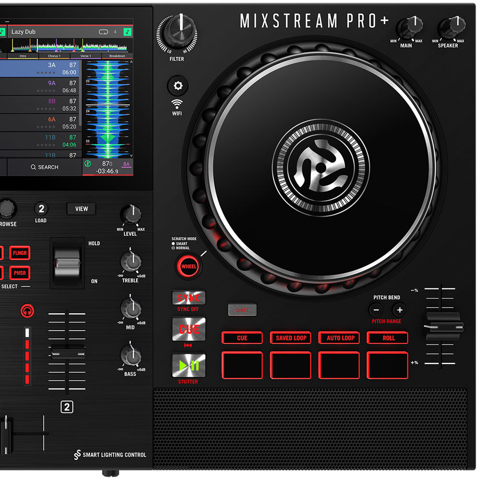This screenshot has width=479, height=479.
Task: Toggle the PHSR effect on
Action: click(x=20, y=273)
